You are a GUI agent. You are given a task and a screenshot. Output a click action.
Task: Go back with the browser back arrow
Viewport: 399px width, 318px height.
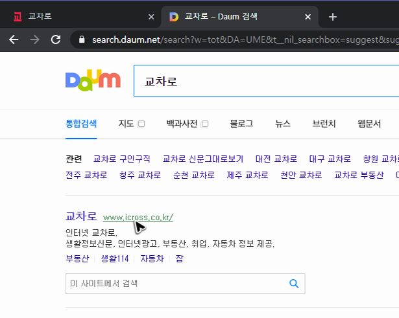14,40
